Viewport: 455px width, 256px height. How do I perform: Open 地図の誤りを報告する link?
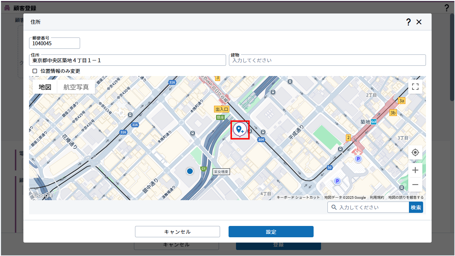[x=406, y=198]
